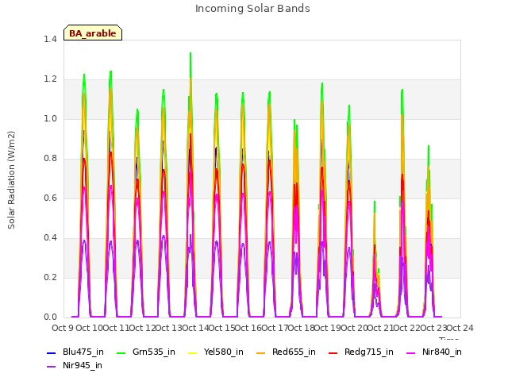Click the 0.0 y-axis tick label
Screen dimensions: 508x381
pos(50,317)
